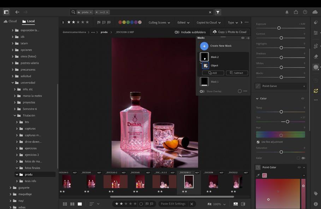Toggle Masks panel visibility eye

243,38
